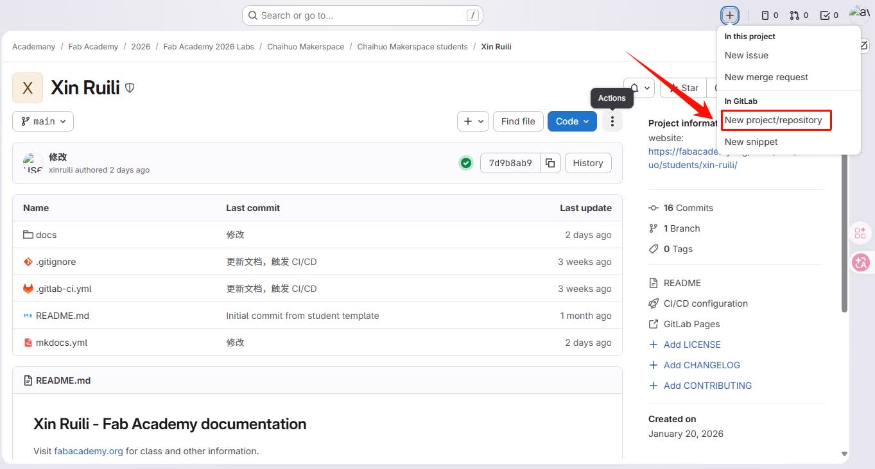Click commit author avatar image
The image size is (875, 469).
[x=33, y=163]
